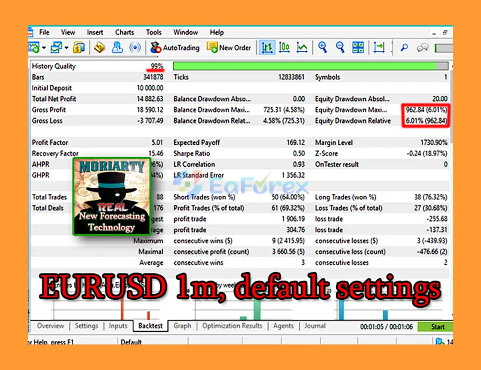The height and width of the screenshot is (370, 481).
Task: Switch to the Graph tab
Action: [182, 326]
